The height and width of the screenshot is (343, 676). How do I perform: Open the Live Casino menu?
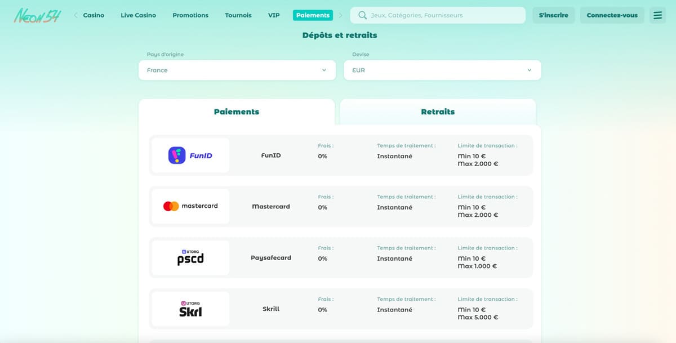coord(138,15)
